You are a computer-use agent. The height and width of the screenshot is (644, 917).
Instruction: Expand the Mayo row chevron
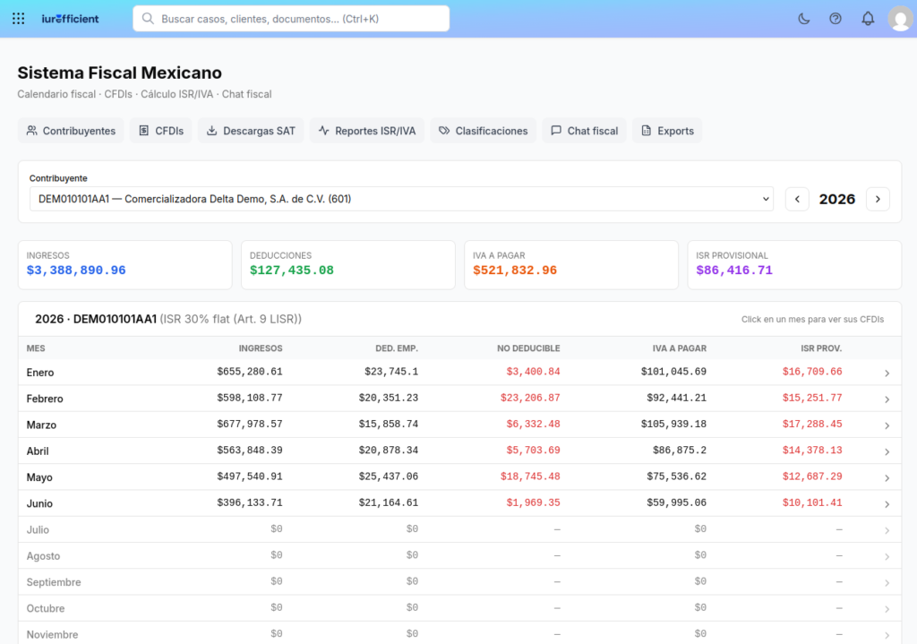887,478
